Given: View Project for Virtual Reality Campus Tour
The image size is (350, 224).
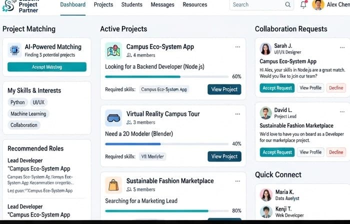Looking at the screenshot, I should [224, 156].
